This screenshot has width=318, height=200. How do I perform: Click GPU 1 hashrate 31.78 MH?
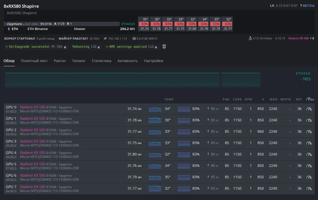point(134,120)
